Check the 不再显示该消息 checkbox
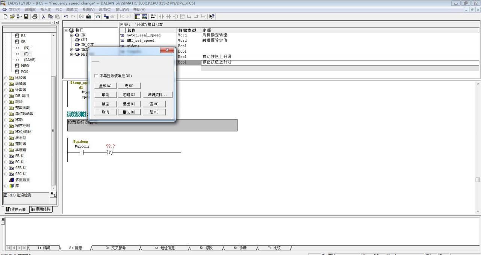 (x=97, y=76)
